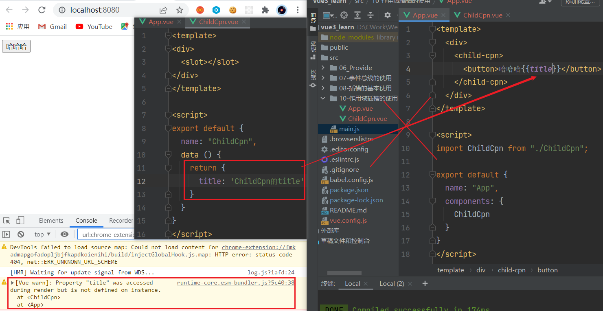603x311 pixels.
Task: Collapse all in project tree
Action: click(x=370, y=15)
